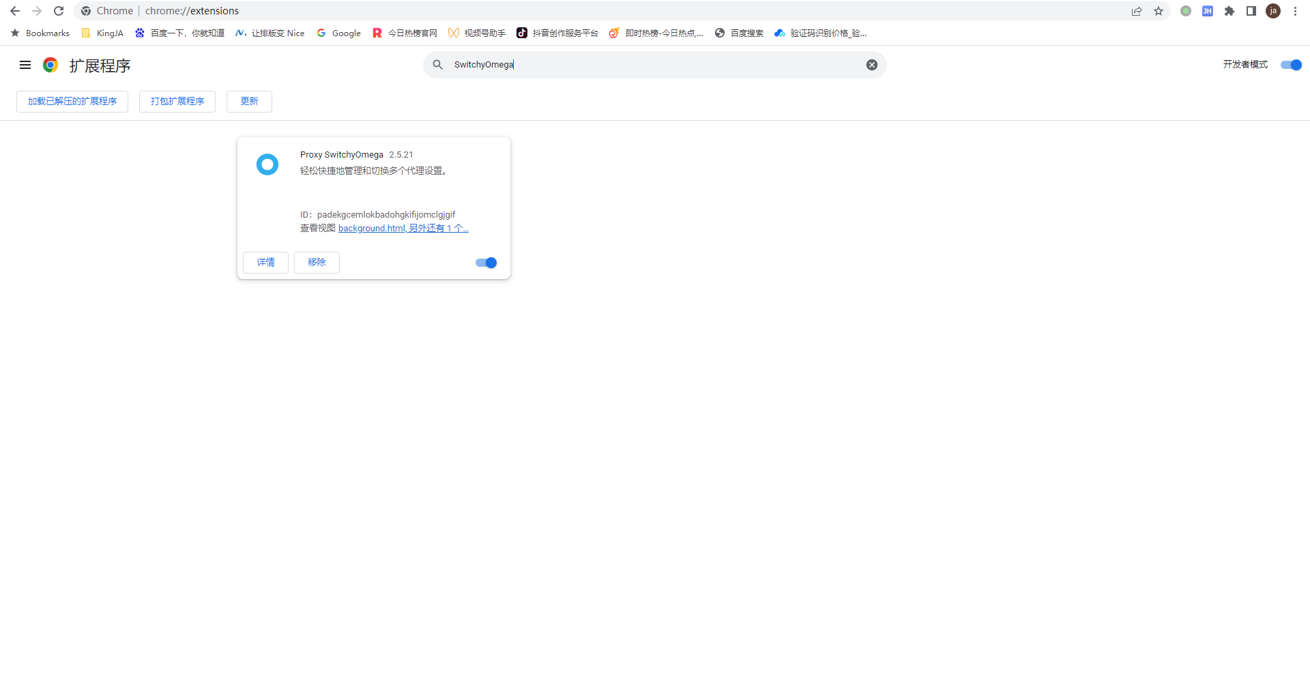Open the 抖音创作服务平台 bookmark
Viewport: 1310px width, 683px height.
[557, 33]
